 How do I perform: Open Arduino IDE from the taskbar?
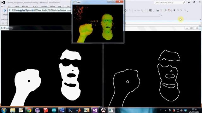point(54,110)
